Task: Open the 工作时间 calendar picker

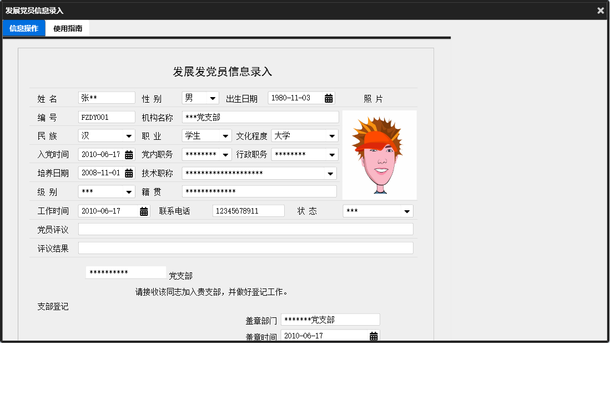Action: tap(143, 211)
